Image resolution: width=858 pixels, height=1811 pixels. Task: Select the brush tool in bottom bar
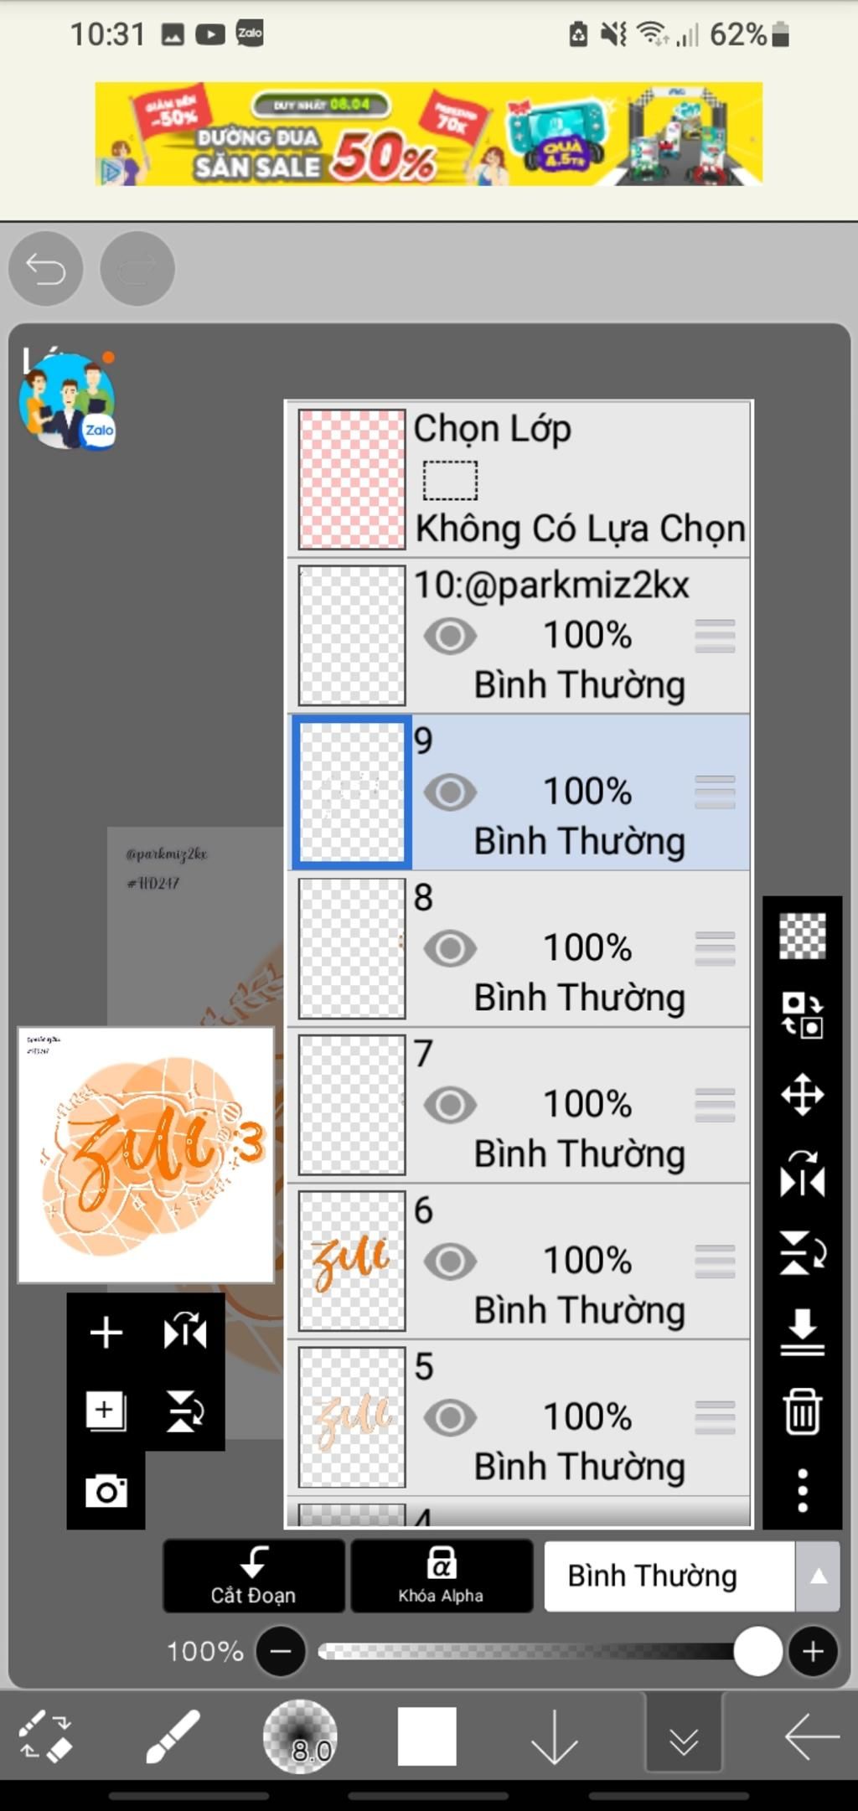173,1736
